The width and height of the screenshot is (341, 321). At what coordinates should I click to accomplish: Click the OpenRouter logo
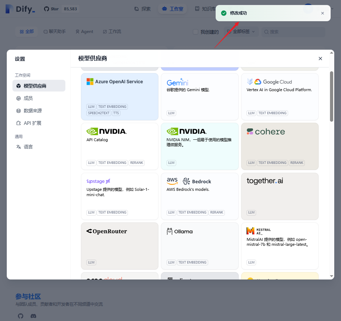click(107, 231)
